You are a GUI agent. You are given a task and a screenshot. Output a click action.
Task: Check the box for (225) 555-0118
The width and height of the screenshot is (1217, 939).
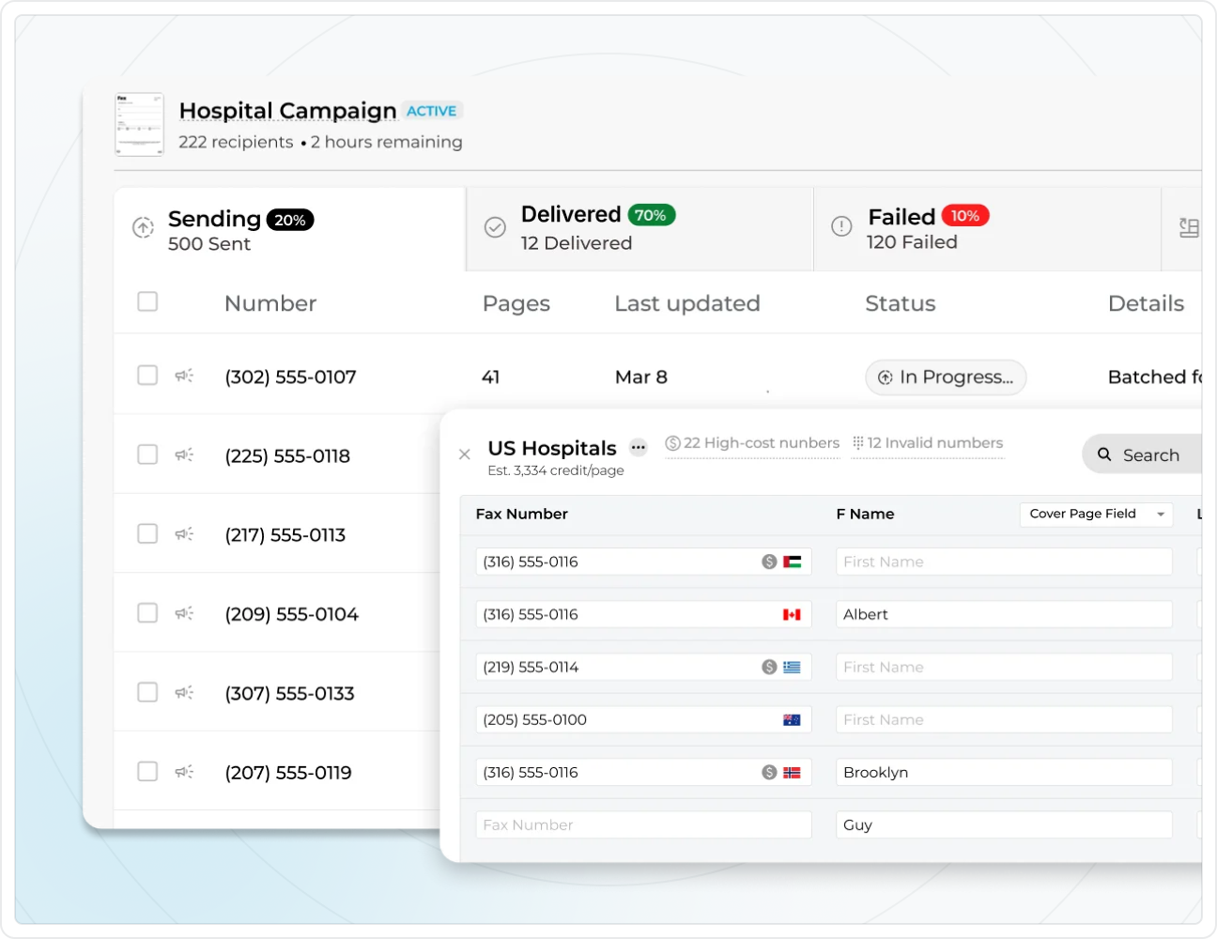(x=147, y=454)
